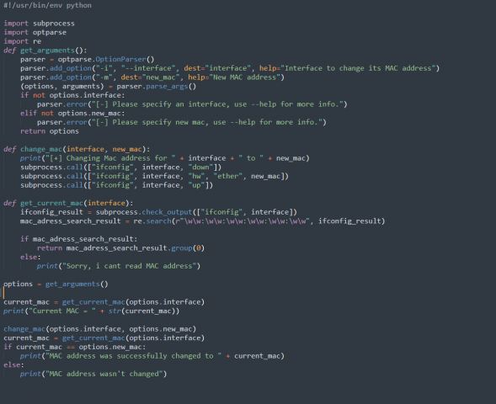Click 'MAC address was successfully changed to' string
The image size is (496, 404).
click(x=133, y=356)
